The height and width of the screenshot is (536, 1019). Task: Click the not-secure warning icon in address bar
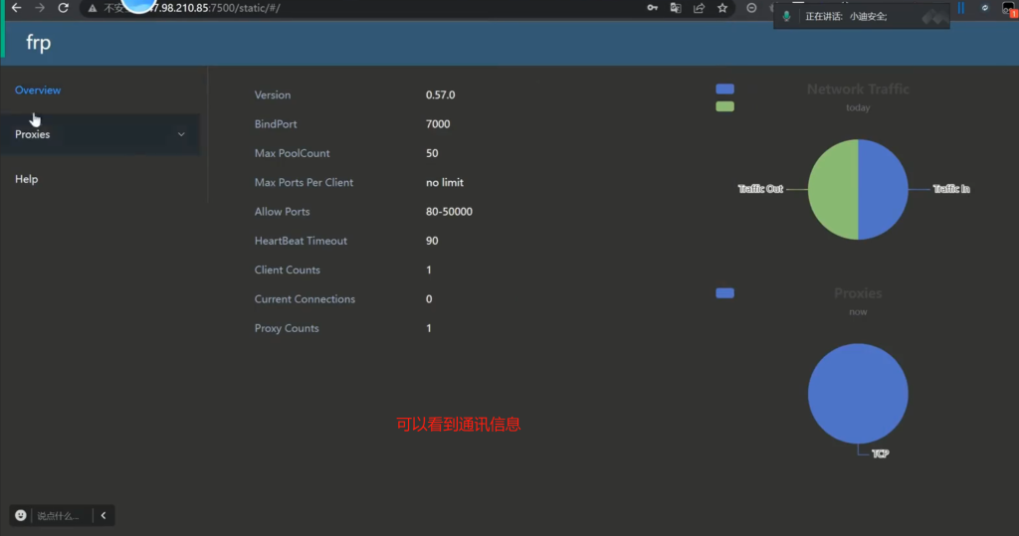[x=93, y=8]
